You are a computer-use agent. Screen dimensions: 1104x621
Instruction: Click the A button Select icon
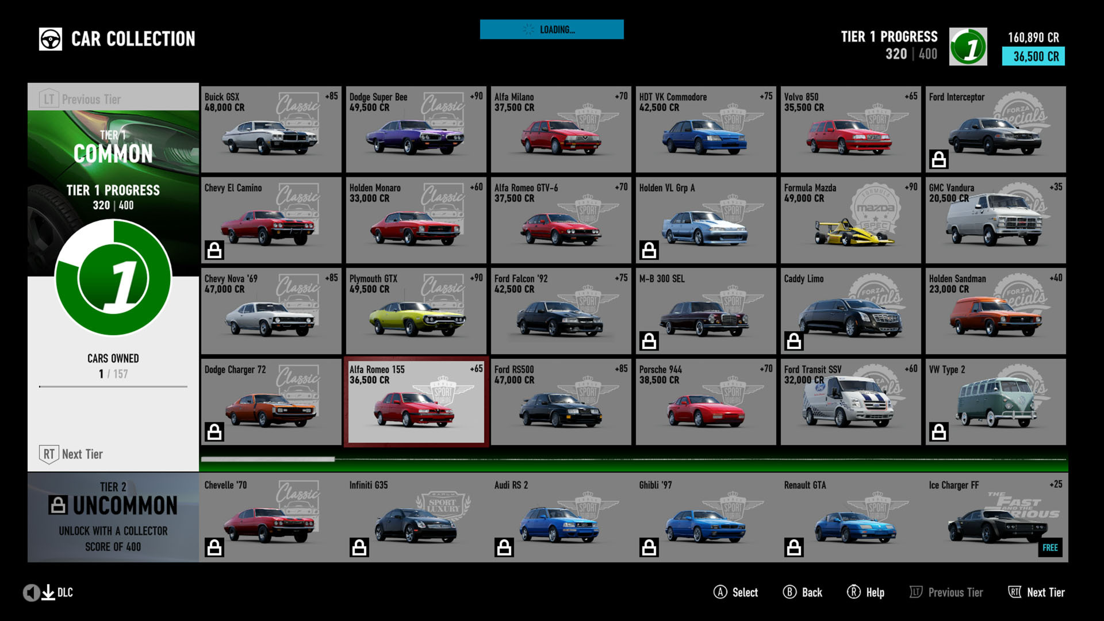[720, 592]
